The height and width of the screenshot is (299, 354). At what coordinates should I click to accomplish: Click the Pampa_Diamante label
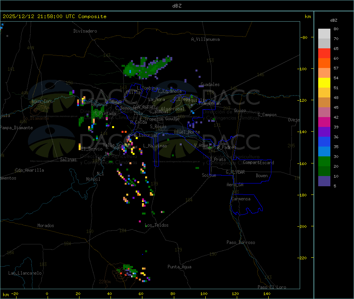pos(17,128)
